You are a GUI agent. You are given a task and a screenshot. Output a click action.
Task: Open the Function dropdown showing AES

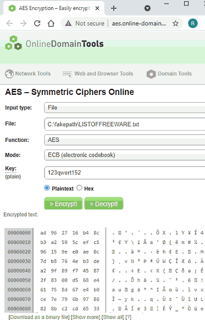pos(125,140)
